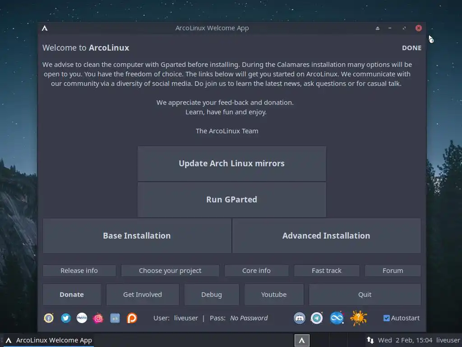Minimize the Welcome App window
462x347 pixels.
click(390, 28)
